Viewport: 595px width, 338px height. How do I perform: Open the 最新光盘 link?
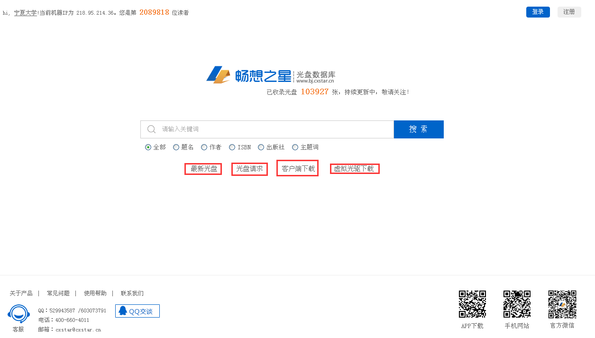point(203,169)
